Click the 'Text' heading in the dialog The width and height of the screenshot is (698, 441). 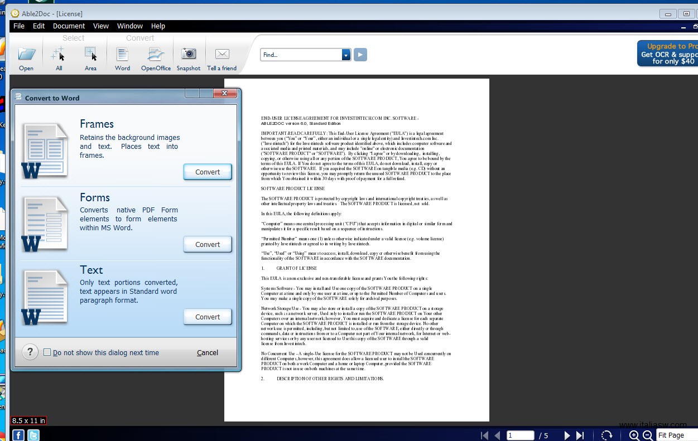click(x=92, y=270)
